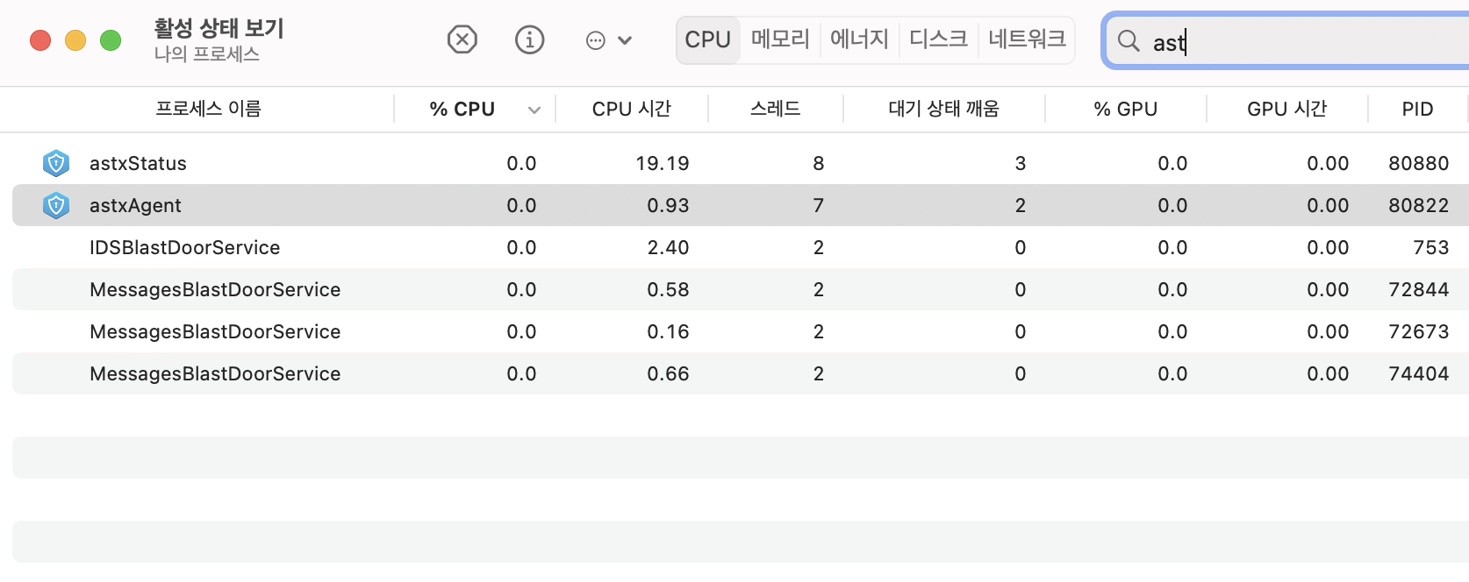The width and height of the screenshot is (1469, 582).
Task: Toggle % CPU sort direction chevron
Action: pos(534,110)
